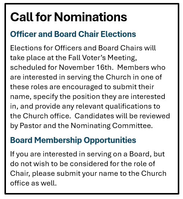
Task: Click 'Board Membership Opportunities' heading
Action: [73, 140]
